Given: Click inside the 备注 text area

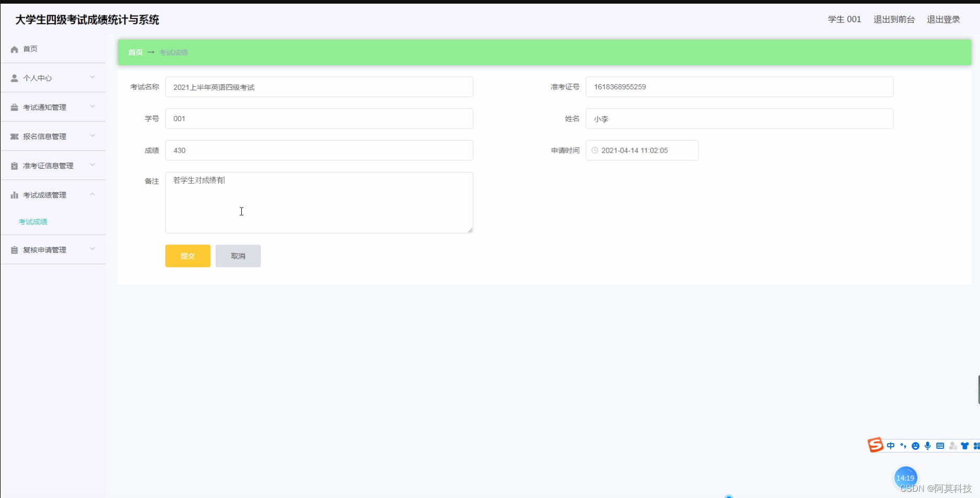Looking at the screenshot, I should pyautogui.click(x=319, y=203).
